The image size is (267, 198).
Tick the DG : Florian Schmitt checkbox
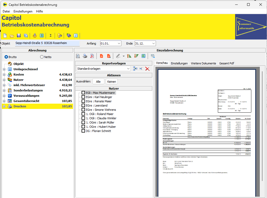coord(83,131)
